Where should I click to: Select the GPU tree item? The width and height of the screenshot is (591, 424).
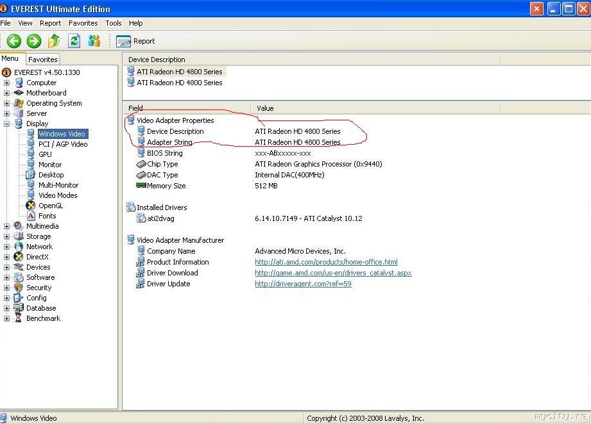pyautogui.click(x=45, y=154)
